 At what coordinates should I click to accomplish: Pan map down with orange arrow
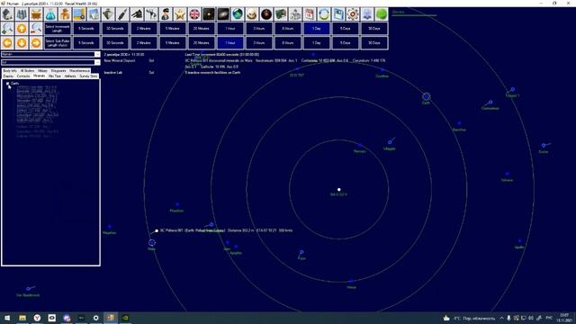[x=22, y=42]
